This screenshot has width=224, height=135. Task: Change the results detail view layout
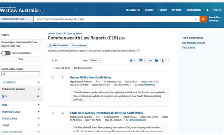point(142,60)
